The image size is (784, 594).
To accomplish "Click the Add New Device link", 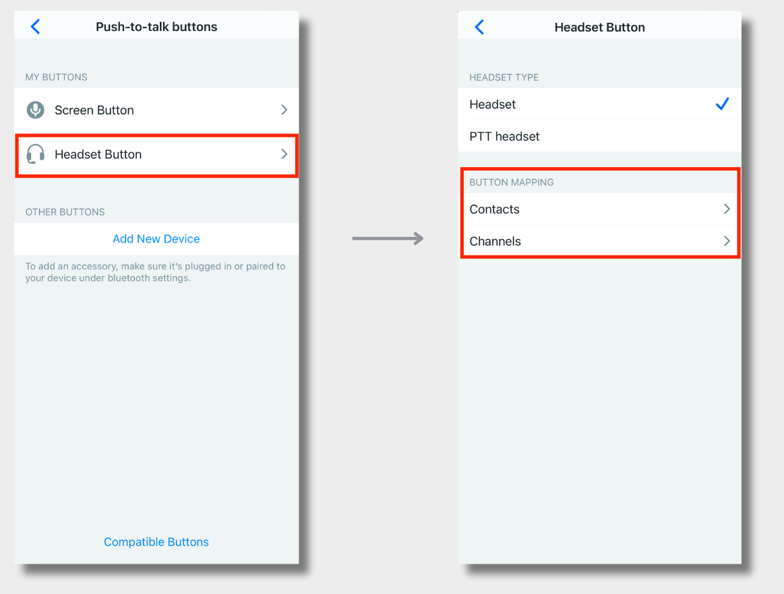I will tap(156, 238).
